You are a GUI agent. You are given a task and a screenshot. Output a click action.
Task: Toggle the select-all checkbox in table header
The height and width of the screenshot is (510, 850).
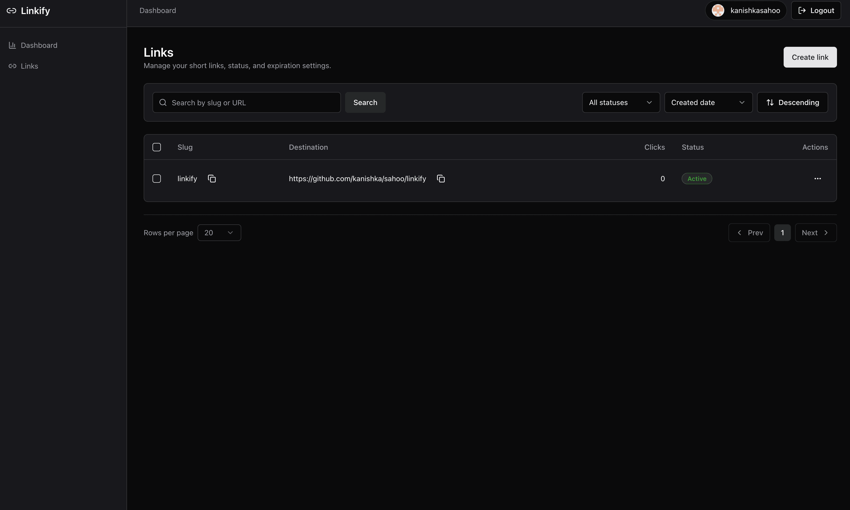(x=157, y=147)
